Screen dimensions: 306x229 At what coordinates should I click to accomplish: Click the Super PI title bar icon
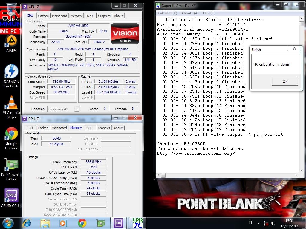pyautogui.click(x=158, y=6)
